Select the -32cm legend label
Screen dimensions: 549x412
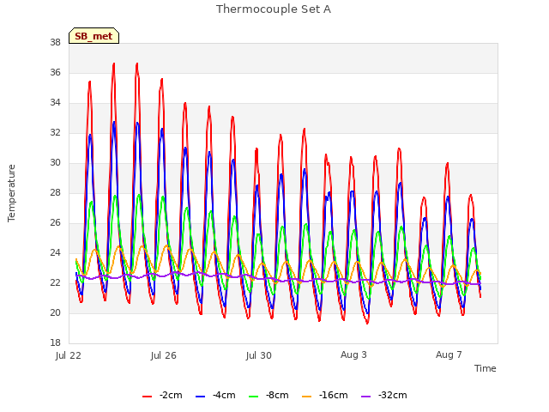393,395
